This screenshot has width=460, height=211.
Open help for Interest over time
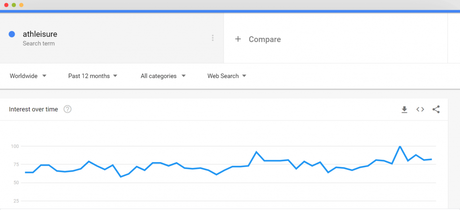coord(67,109)
